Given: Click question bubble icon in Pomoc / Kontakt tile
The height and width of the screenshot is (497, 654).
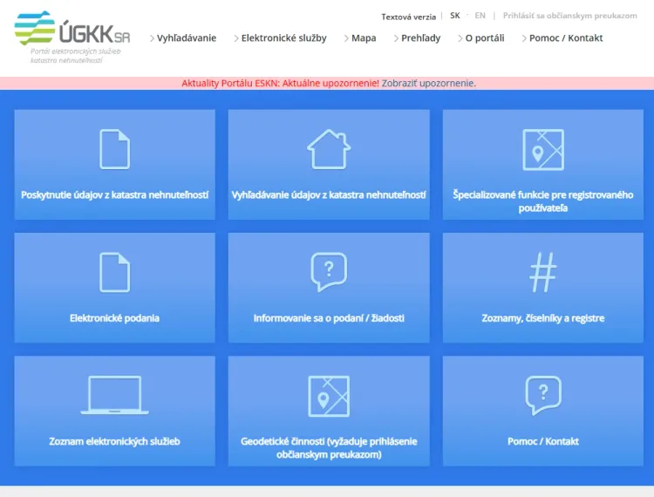Looking at the screenshot, I should 542,395.
